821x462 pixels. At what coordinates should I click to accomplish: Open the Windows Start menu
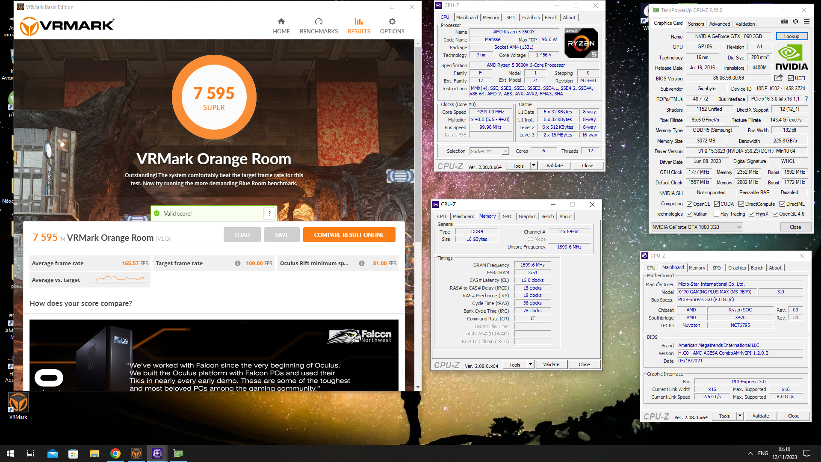pos(10,453)
